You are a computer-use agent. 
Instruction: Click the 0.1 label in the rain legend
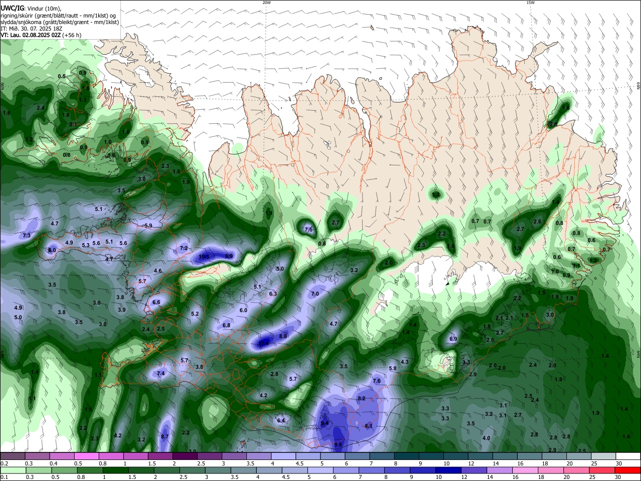click(x=5, y=477)
